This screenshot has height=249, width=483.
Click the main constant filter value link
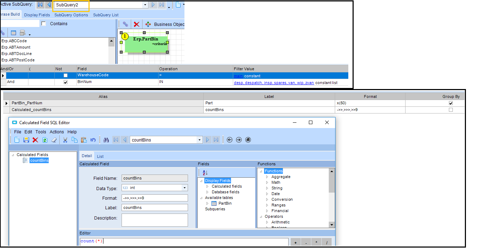coord(238,76)
